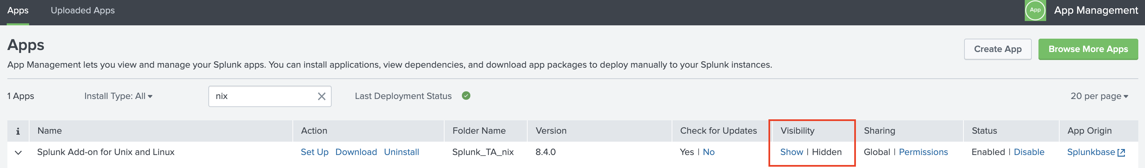1145x168 pixels.
Task: Set visibility to Show for the add-on
Action: (x=791, y=152)
